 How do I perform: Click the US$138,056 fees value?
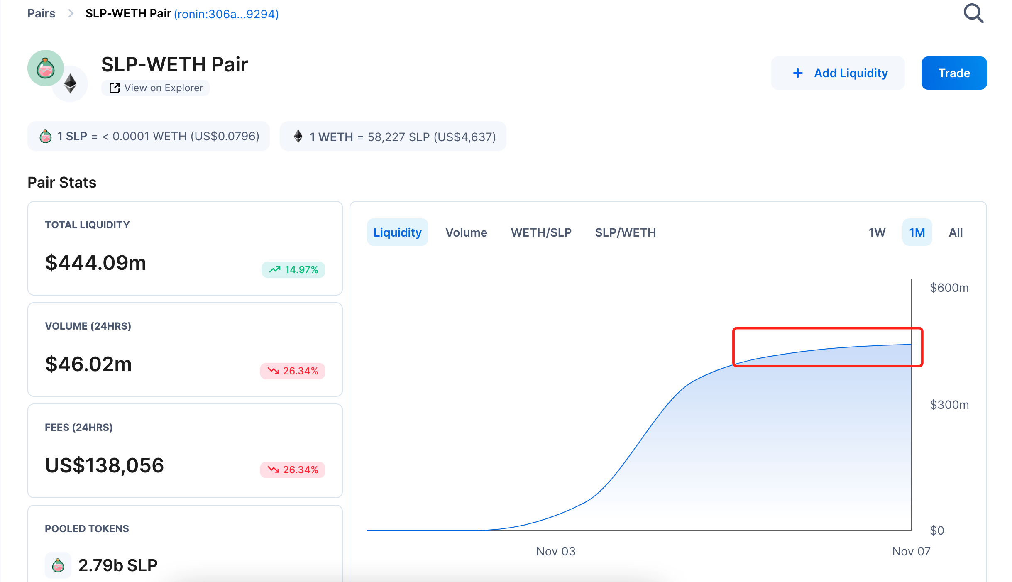(105, 465)
